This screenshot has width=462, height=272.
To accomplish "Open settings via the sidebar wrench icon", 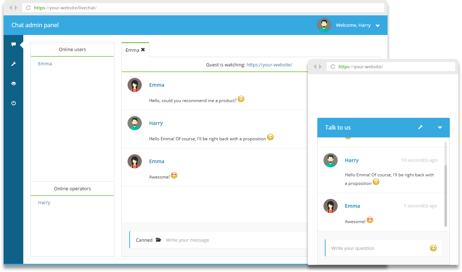I will click(14, 64).
